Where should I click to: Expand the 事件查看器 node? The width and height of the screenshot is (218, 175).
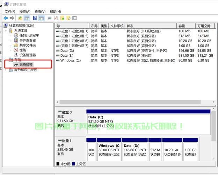click(x=11, y=40)
